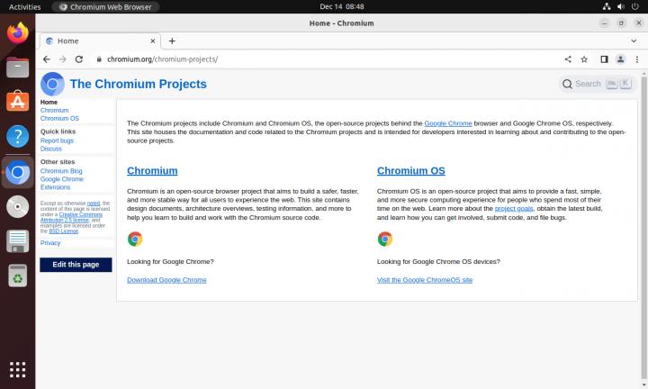Image resolution: width=648 pixels, height=389 pixels.
Task: Close the Home tab
Action: coord(153,41)
